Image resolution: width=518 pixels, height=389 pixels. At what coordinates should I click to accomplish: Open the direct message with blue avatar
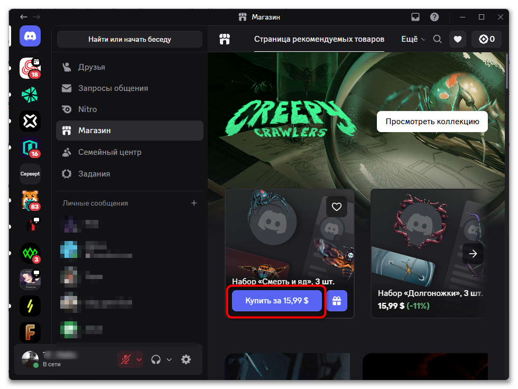pos(129,250)
